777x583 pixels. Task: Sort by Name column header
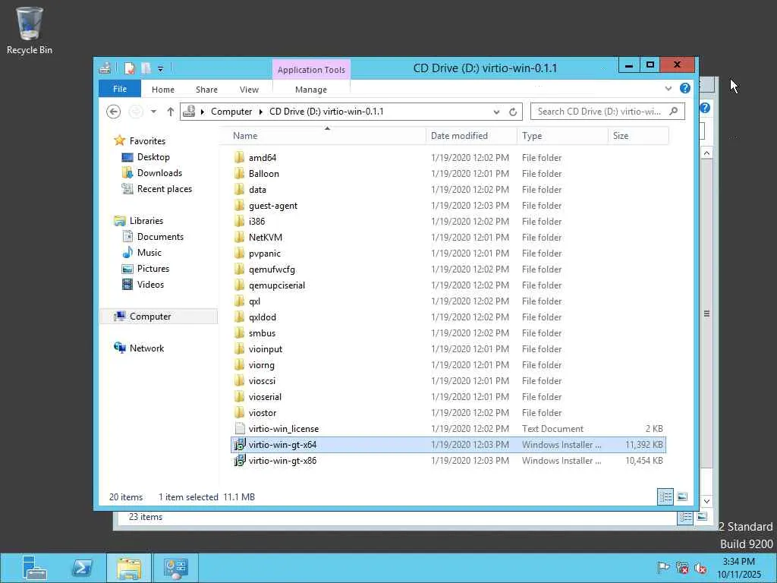coord(327,136)
